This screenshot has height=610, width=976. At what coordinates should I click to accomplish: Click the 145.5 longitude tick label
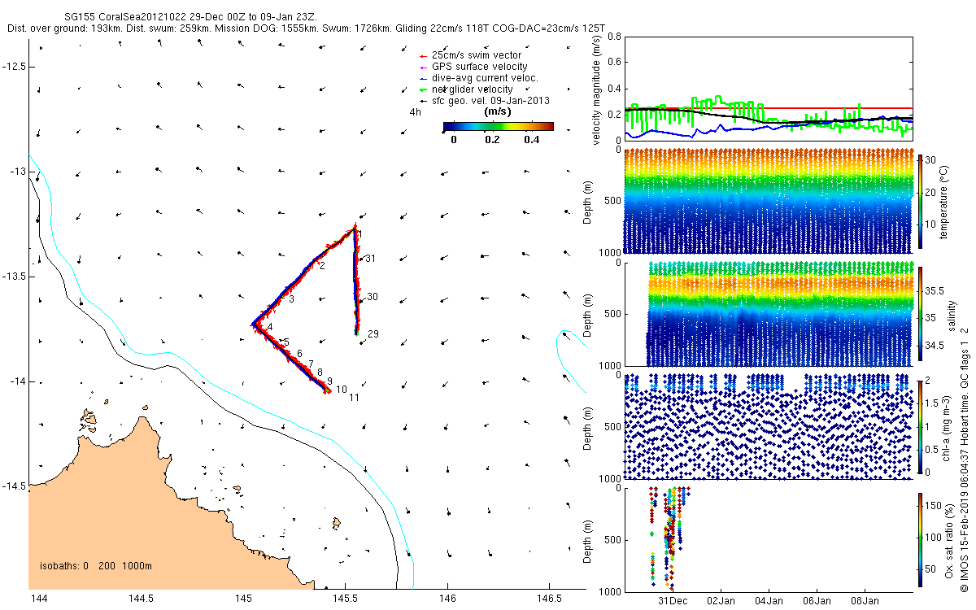[x=346, y=599]
